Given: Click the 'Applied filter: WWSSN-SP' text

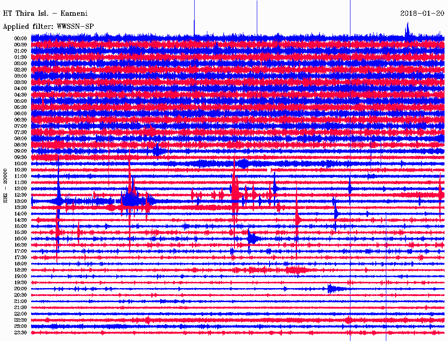Looking at the screenshot, I should click(48, 26).
